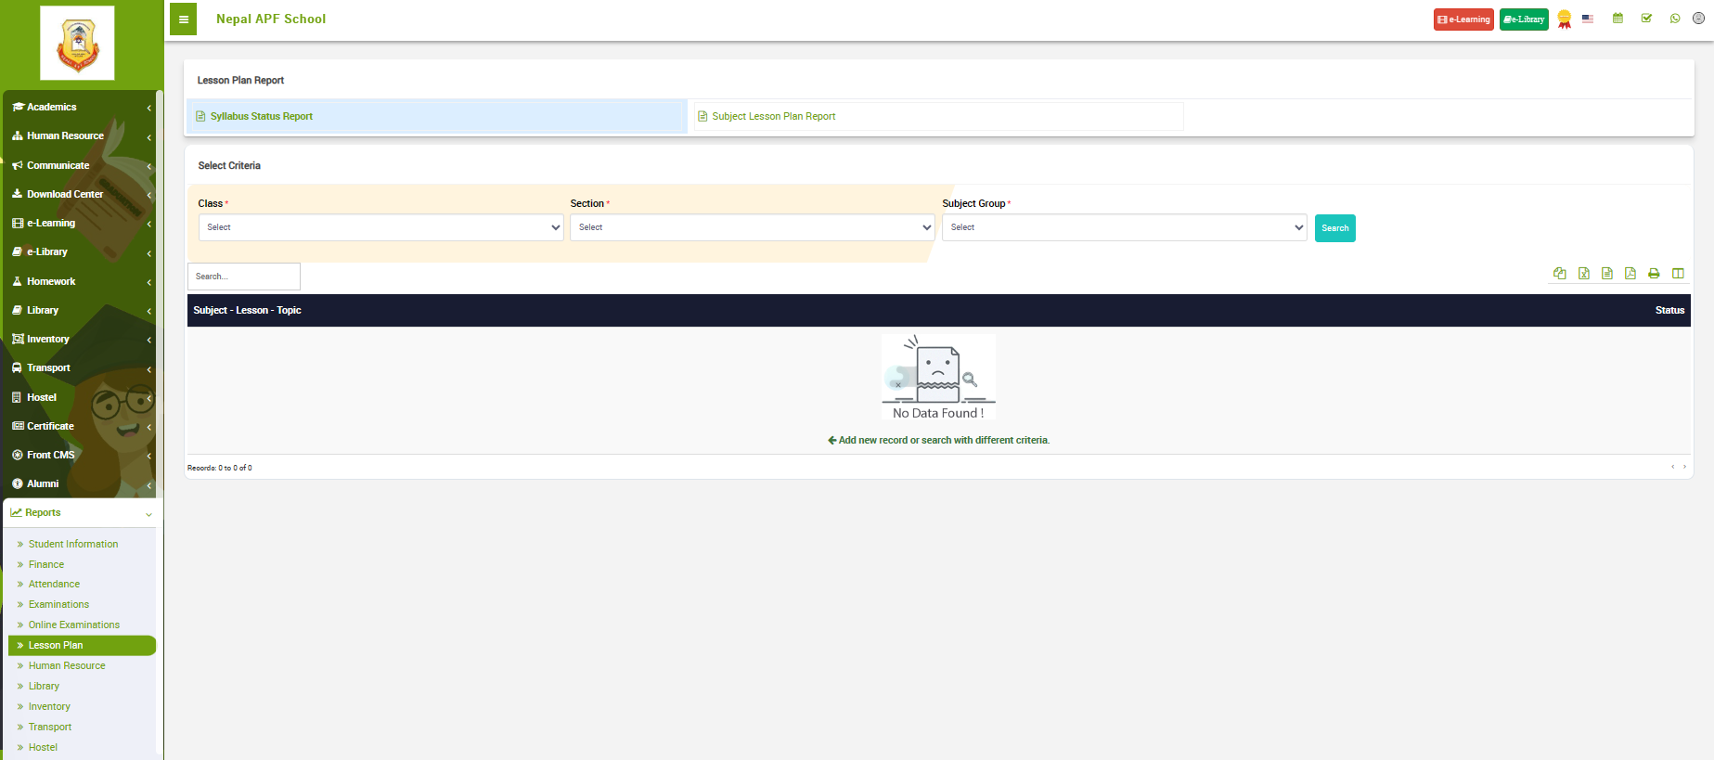The width and height of the screenshot is (1714, 760).
Task: Open the calendar icon in header
Action: 1617,19
